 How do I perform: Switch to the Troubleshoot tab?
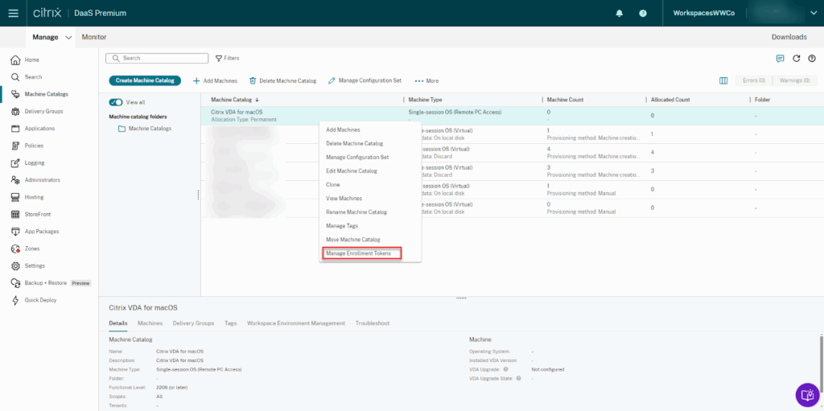coord(372,323)
